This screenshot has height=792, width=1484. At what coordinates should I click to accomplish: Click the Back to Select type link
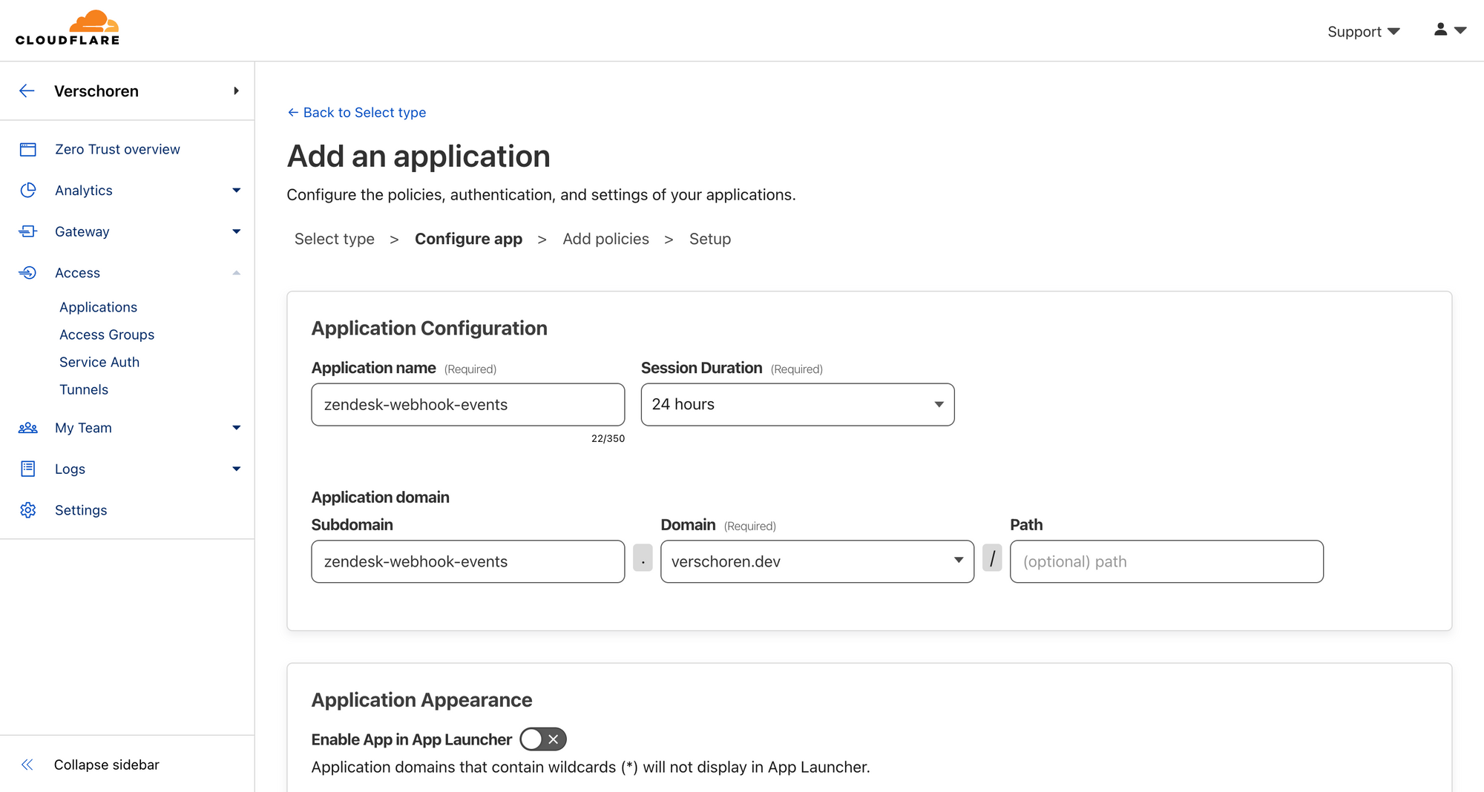point(357,113)
